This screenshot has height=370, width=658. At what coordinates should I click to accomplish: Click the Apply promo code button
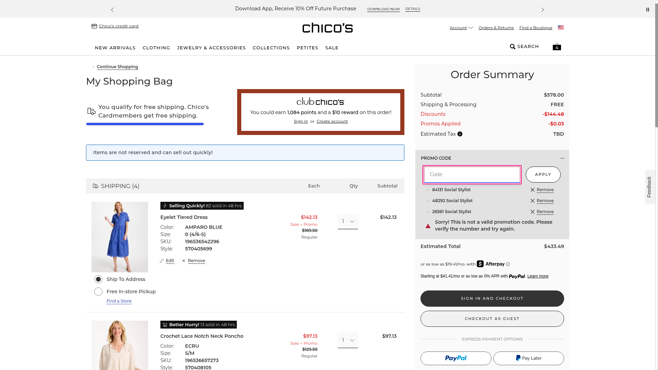tap(543, 174)
